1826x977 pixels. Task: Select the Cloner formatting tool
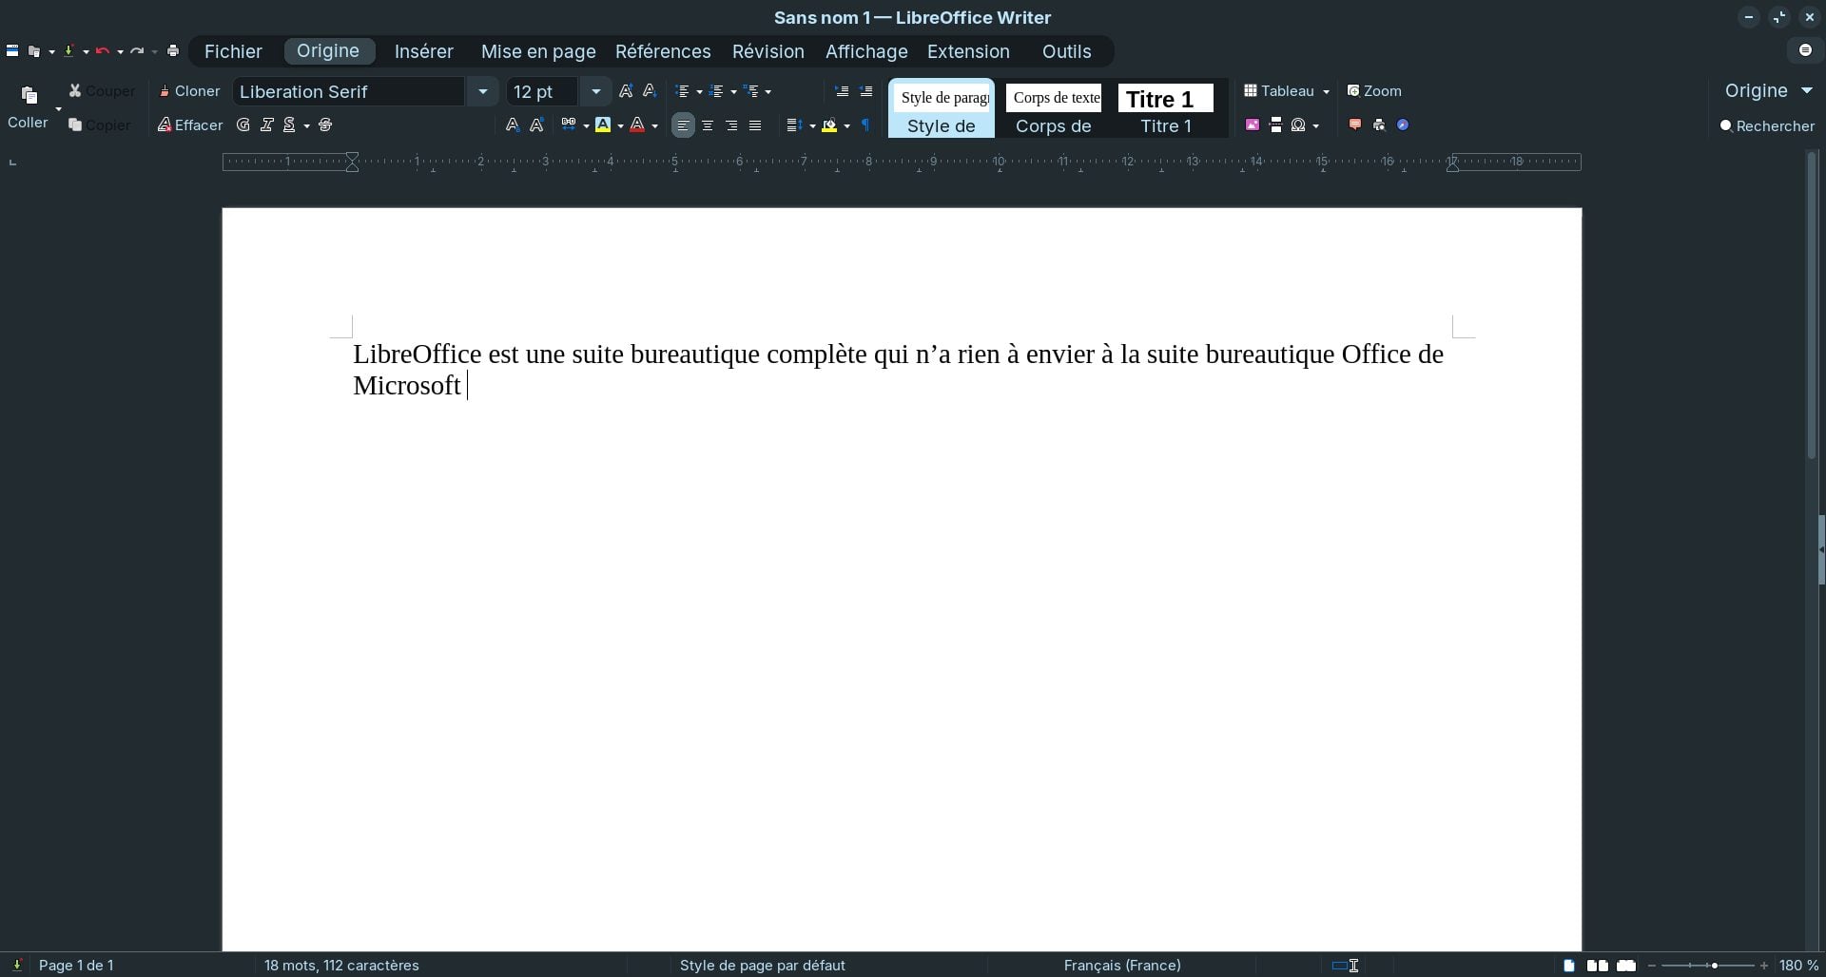pos(189,91)
